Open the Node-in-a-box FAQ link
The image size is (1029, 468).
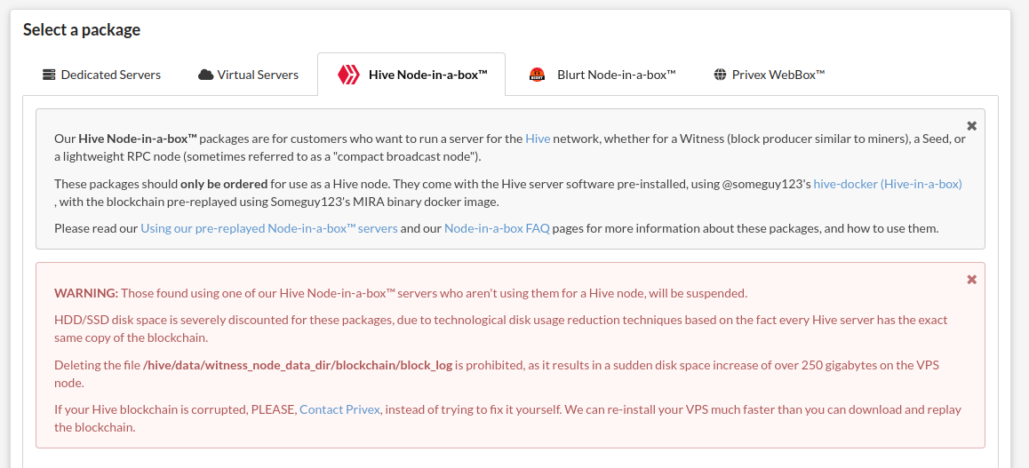(498, 229)
